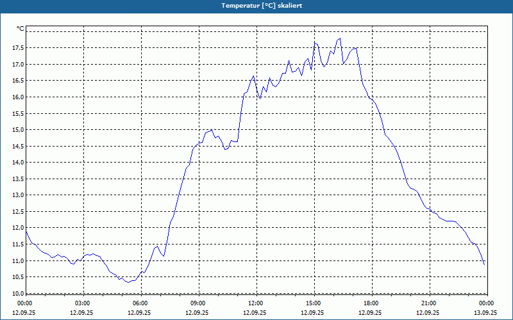Click the 18:00 time label on x-axis
This screenshot has width=513, height=320.
[371, 303]
